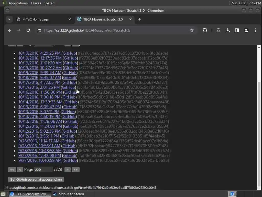262x197 pixels.
Task: Open the 10/12/2016, 2:56:11 PM build
Action: point(39,136)
